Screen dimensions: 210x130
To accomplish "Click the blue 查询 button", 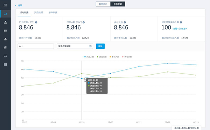I will [100, 46].
